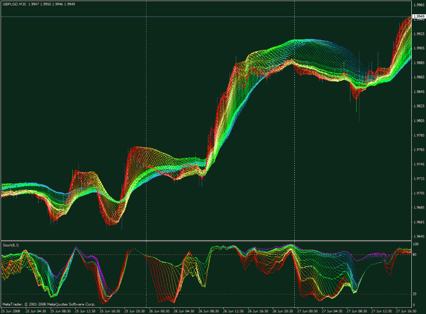The height and width of the screenshot is (314, 426).
Task: Click price scale label 1.9665
Action: (419, 222)
